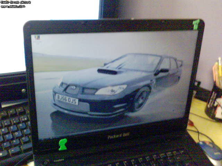Click the car's front wheel on wallpaper
This screenshot has width=222, height=166.
pos(141,99)
